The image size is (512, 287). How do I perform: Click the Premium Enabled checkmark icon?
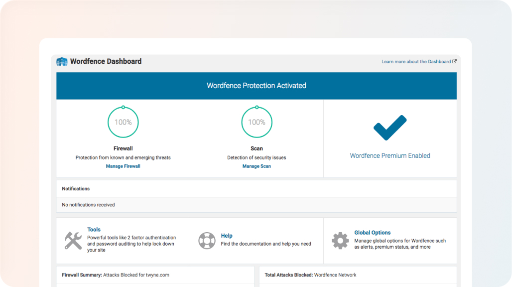pos(390,128)
